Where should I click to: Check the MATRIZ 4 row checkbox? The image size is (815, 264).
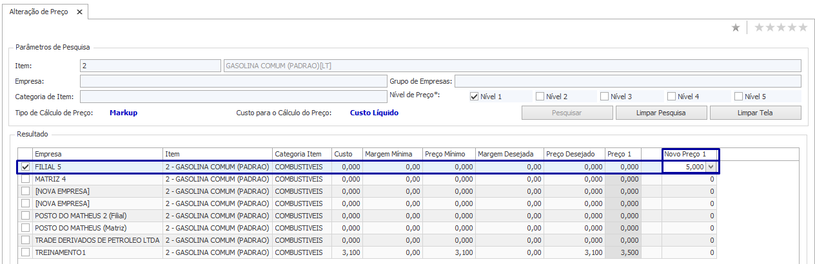click(x=25, y=179)
